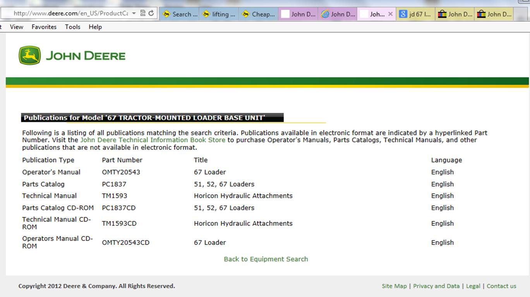Image resolution: width=530 pixels, height=297 pixels.
Task: Click the 'Publication Type' column header
Action: (x=48, y=160)
